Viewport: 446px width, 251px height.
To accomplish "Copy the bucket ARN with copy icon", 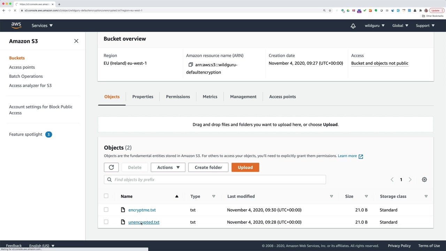I will click(x=191, y=65).
